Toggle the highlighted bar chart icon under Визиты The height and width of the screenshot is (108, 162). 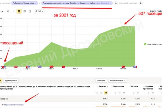pyautogui.click(x=106, y=93)
